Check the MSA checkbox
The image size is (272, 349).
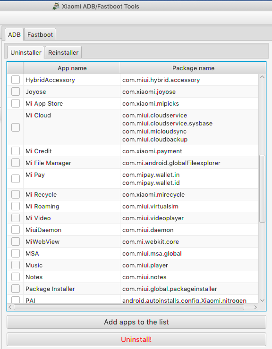point(16,253)
